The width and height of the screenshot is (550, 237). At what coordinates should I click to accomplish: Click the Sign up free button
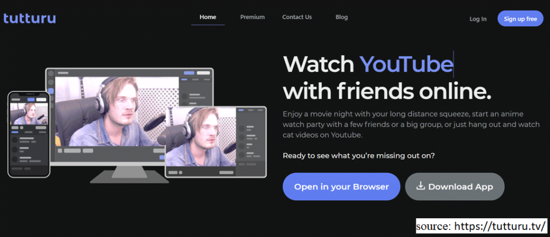pyautogui.click(x=520, y=19)
